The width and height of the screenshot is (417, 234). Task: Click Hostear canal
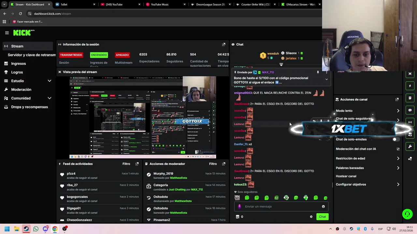point(346,176)
